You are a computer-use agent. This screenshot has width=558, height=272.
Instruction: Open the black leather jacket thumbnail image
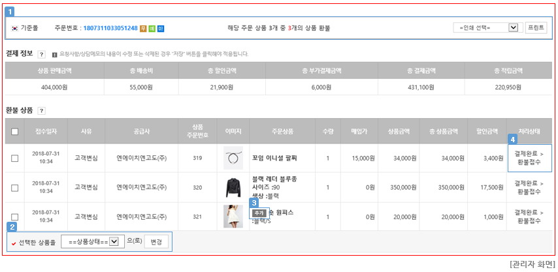tap(233, 187)
